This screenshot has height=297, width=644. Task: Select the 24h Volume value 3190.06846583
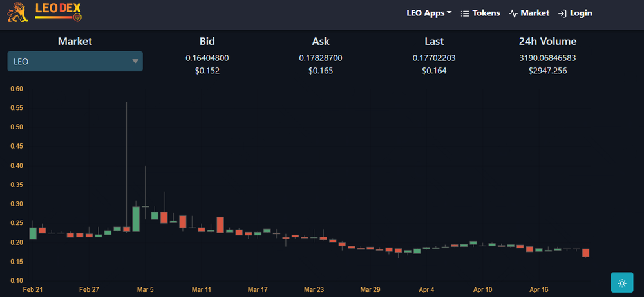pos(547,59)
